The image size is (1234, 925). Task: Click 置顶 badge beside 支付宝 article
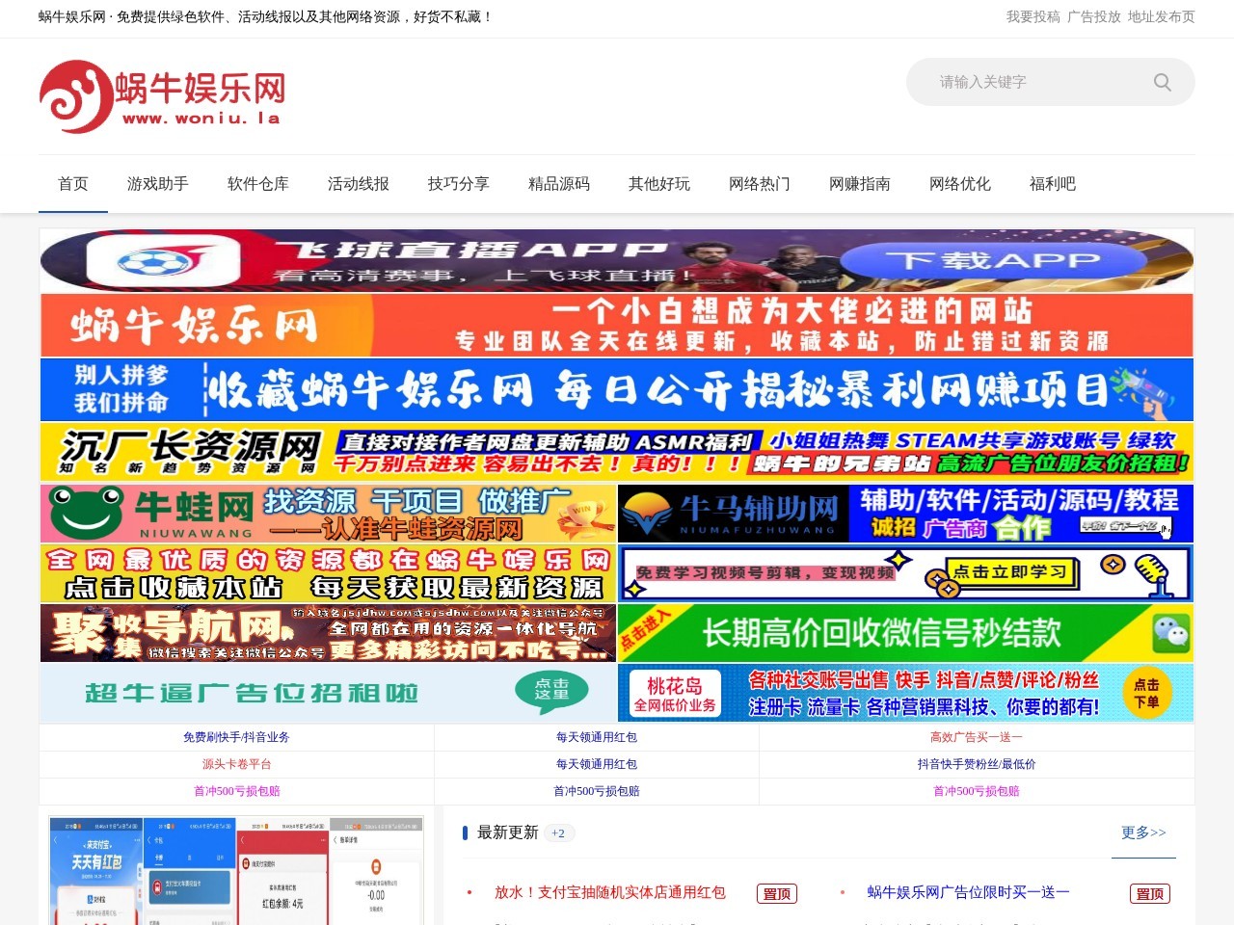coord(776,894)
